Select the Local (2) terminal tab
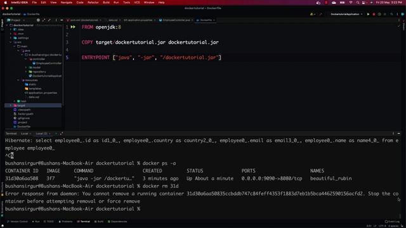Image resolution: width=406 pixels, height=228 pixels. 41,134
